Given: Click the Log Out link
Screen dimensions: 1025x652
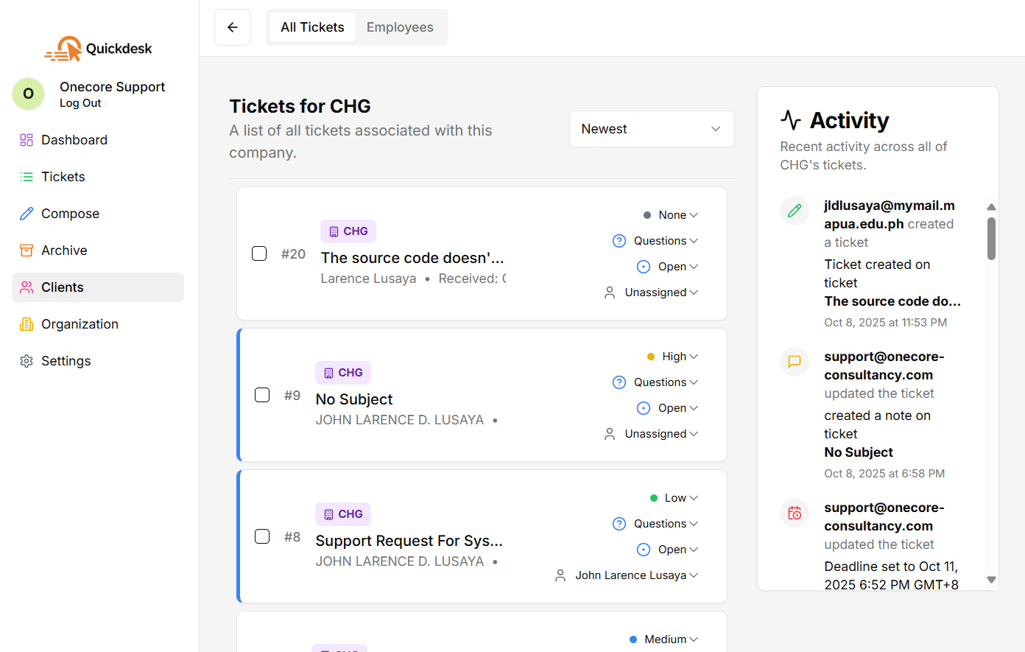Looking at the screenshot, I should 80,103.
